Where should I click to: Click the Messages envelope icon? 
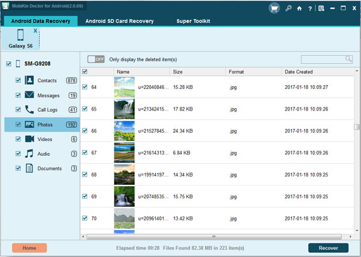pyautogui.click(x=29, y=95)
